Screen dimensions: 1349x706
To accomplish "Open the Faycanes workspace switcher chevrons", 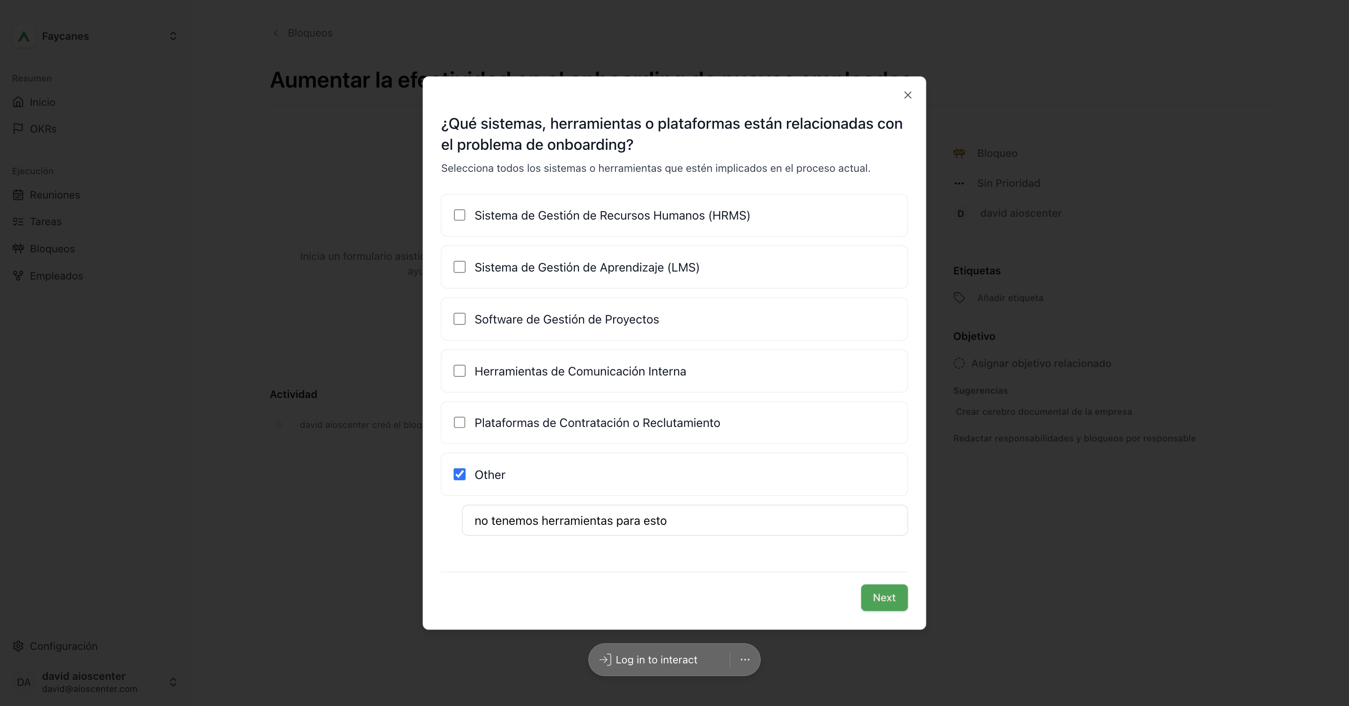I will pyautogui.click(x=173, y=36).
